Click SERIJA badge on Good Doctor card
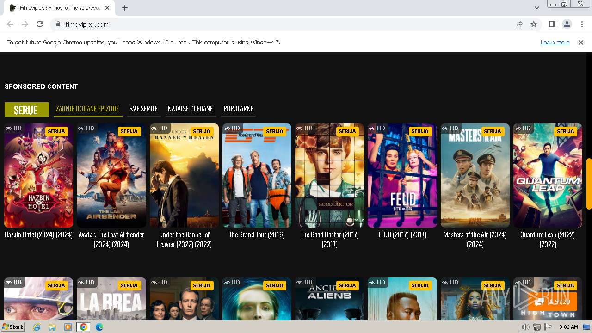Image resolution: width=592 pixels, height=333 pixels. click(347, 131)
